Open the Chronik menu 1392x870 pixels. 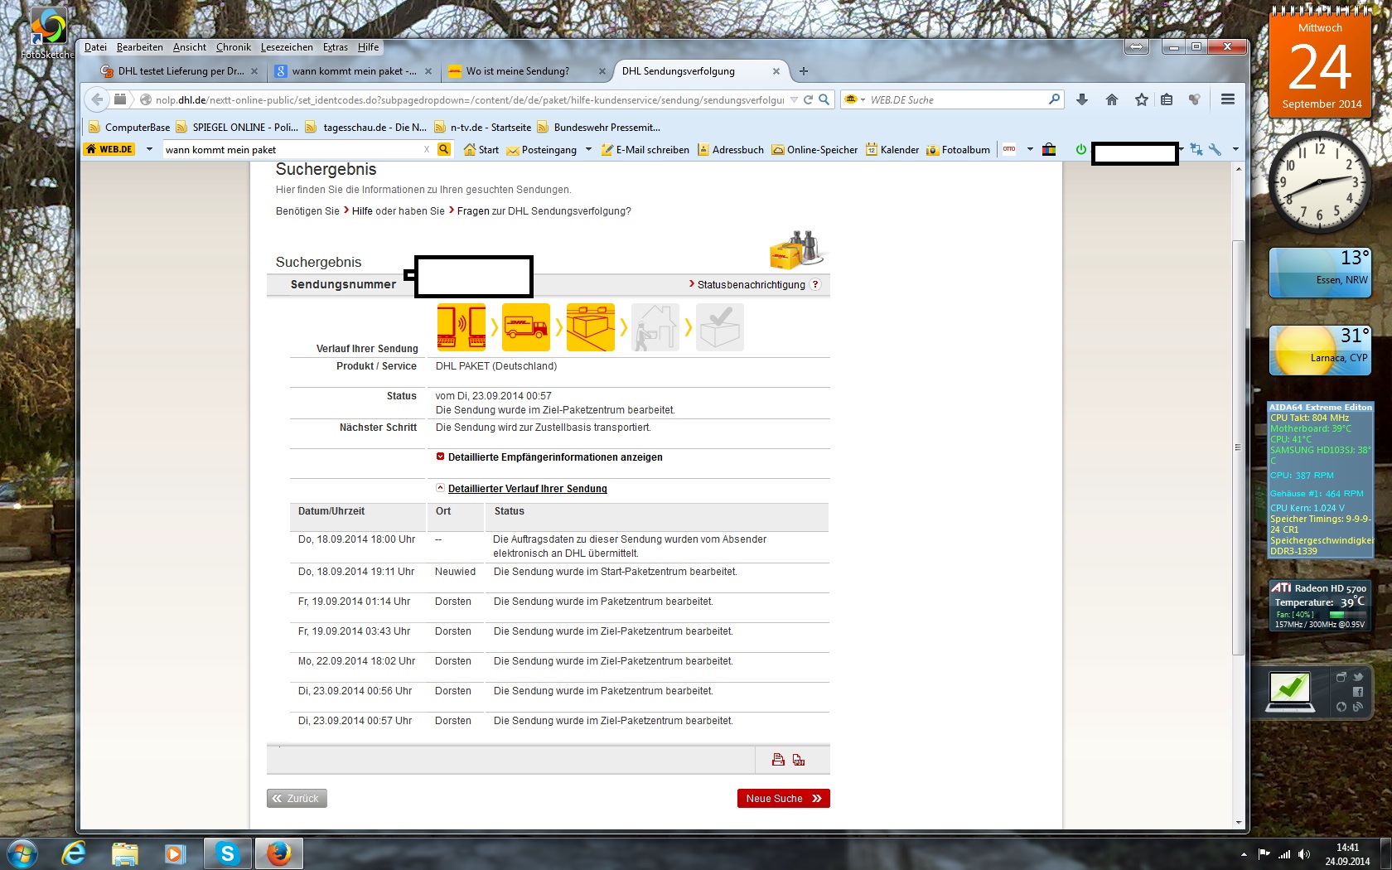click(234, 47)
